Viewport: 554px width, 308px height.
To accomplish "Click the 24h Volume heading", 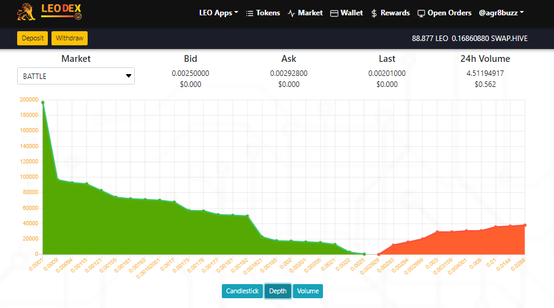I will point(485,59).
